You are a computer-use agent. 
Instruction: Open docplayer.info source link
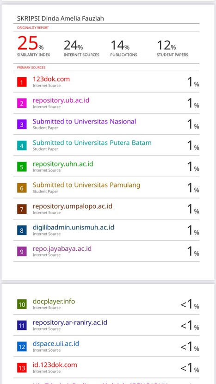[54, 301]
